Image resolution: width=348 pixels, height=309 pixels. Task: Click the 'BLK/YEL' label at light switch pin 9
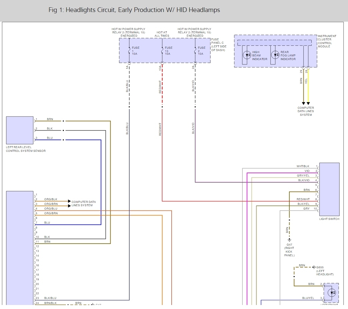pyautogui.click(x=303, y=204)
